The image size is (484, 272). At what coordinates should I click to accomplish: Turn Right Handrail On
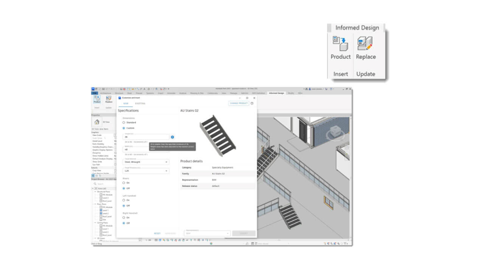[x=124, y=218]
